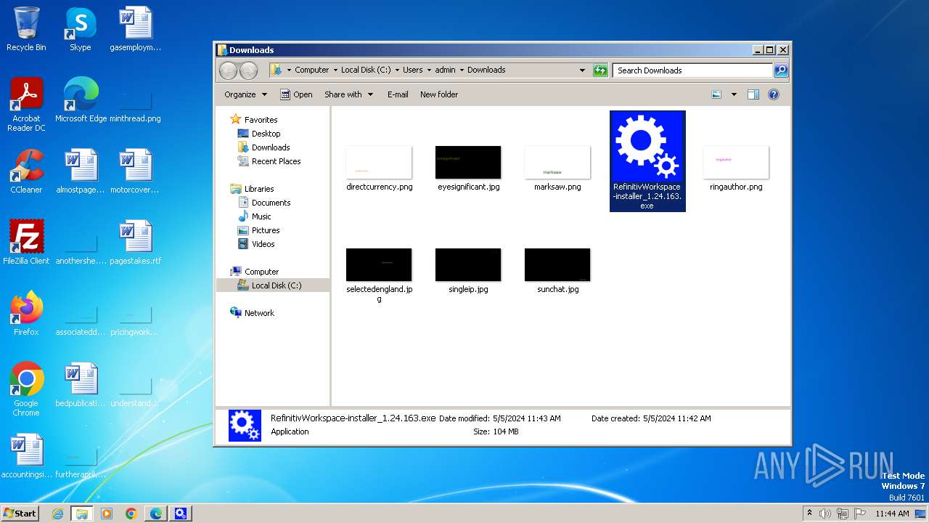The image size is (929, 523).
Task: Open Internet Explorer from the taskbar
Action: click(58, 514)
